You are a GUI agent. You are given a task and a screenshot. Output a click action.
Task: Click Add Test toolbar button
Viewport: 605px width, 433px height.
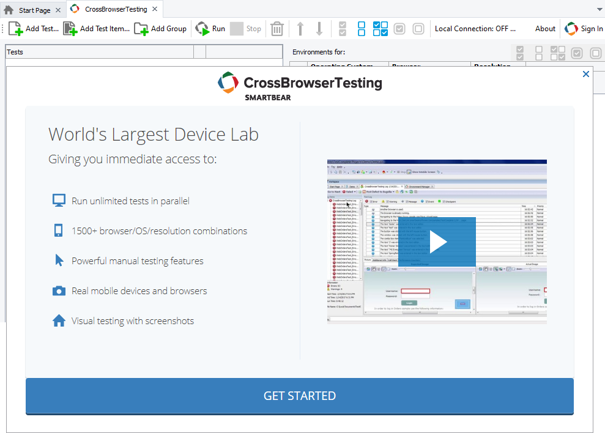[x=34, y=29]
